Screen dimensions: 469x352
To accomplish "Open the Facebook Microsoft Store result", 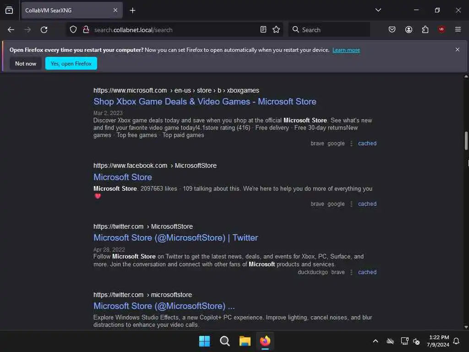I will click(123, 177).
